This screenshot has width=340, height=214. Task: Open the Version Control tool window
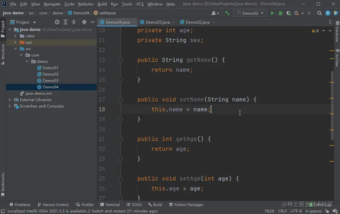pos(53,205)
